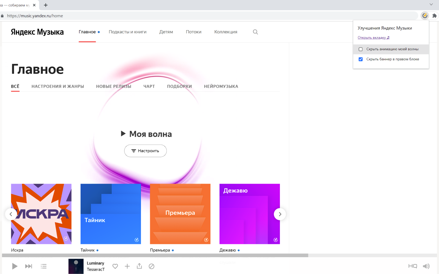Toggle HQ audio quality
The width and height of the screenshot is (439, 274).
(413, 266)
